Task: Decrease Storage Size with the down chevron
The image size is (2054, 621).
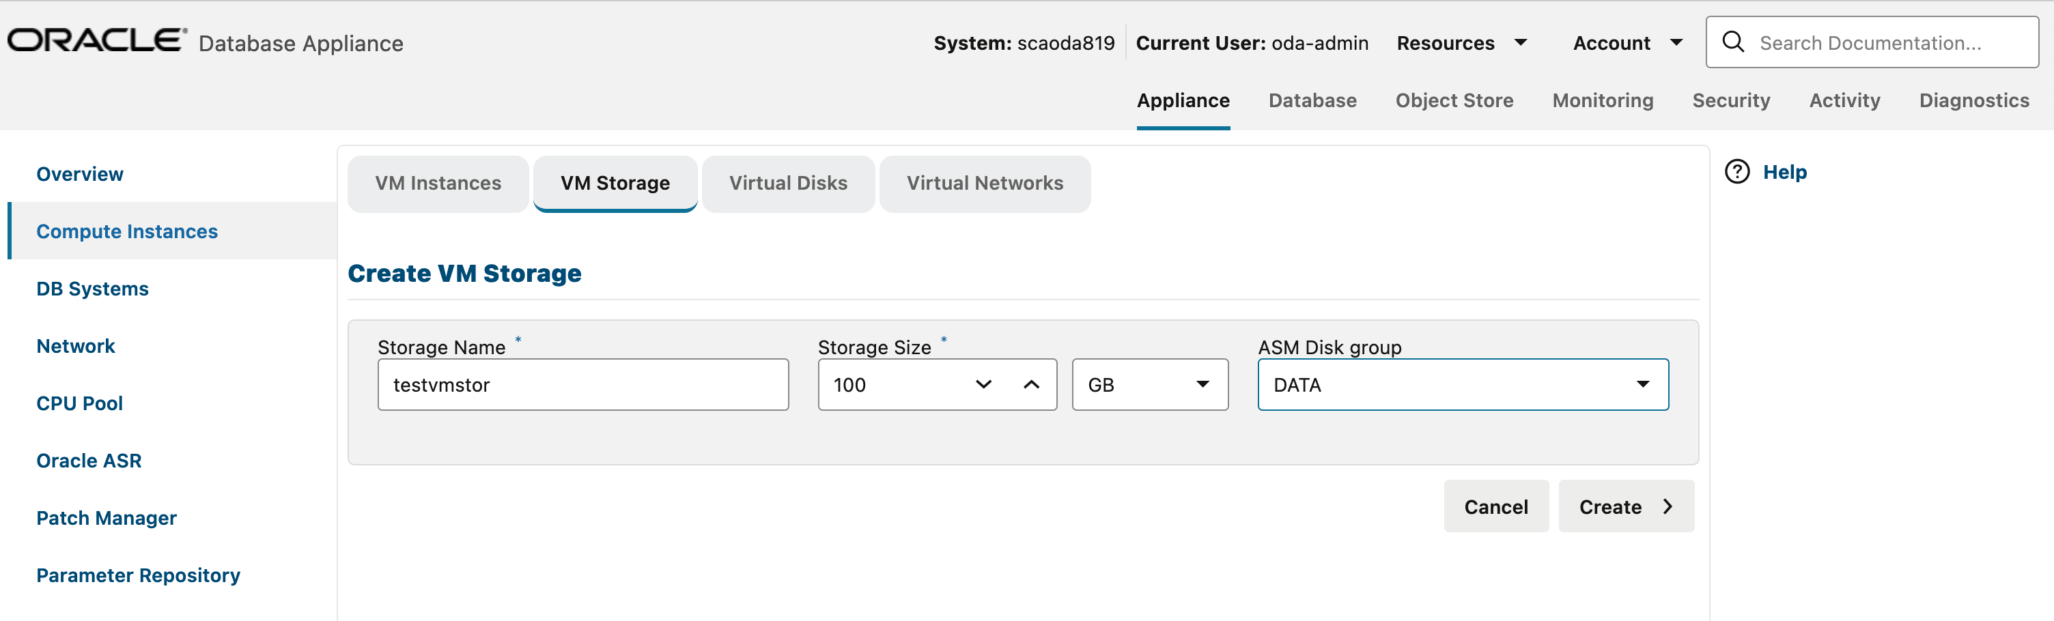Action: pos(984,384)
